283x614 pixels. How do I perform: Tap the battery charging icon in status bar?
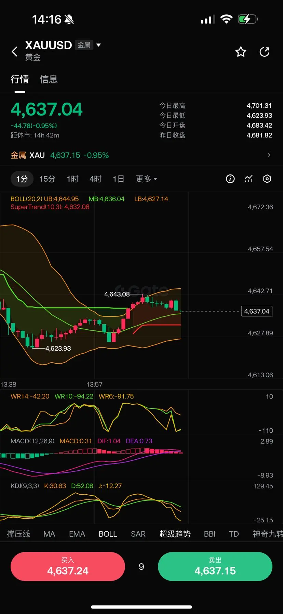pos(248,19)
